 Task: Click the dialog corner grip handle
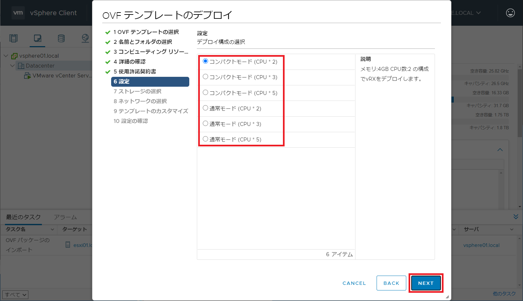(447, 297)
